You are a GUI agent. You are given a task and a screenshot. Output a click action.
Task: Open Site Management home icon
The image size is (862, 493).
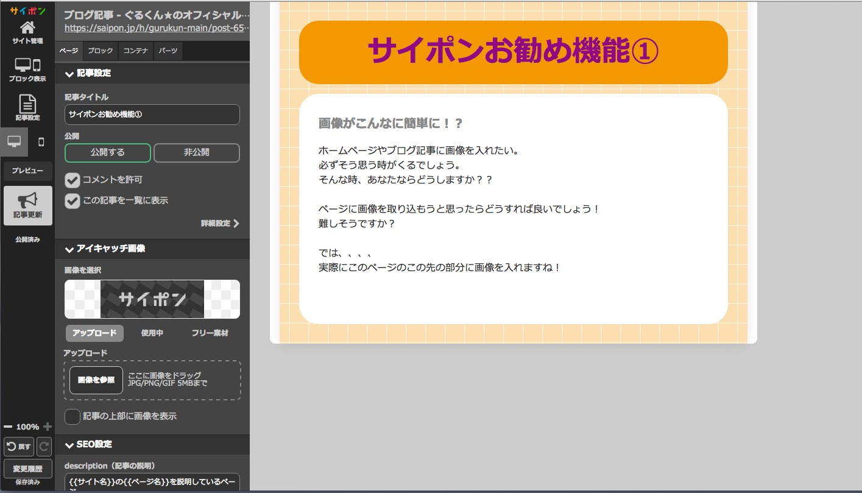click(27, 28)
